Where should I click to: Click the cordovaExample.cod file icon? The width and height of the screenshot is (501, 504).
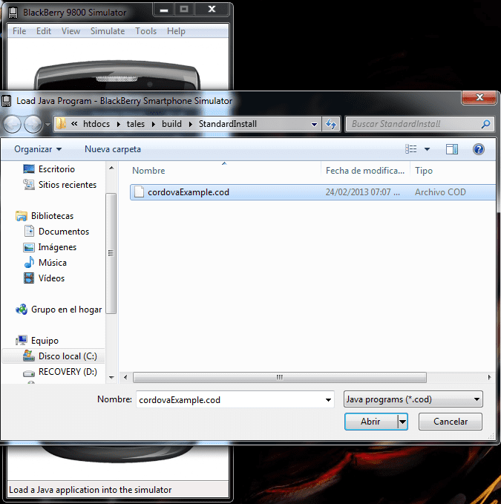139,192
